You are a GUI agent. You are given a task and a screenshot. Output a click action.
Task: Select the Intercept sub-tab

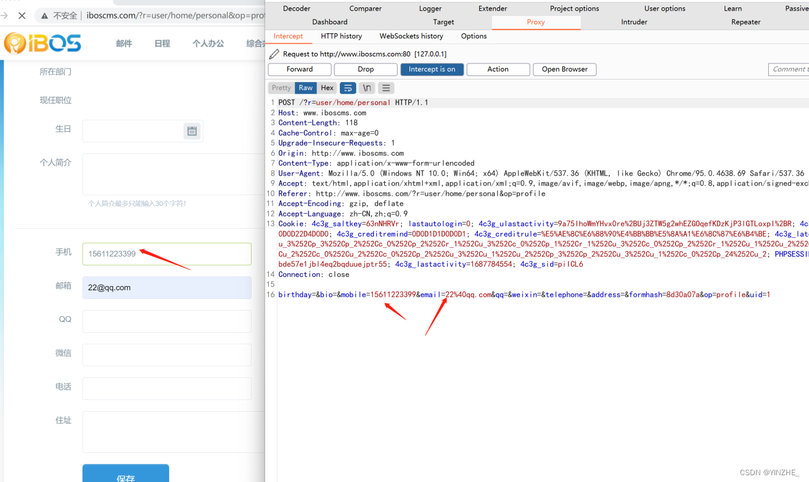point(289,36)
